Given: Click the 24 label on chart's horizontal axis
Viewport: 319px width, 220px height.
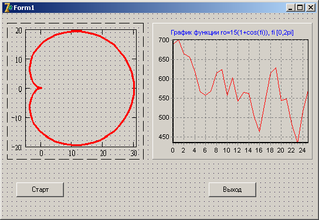Looking at the screenshot, I should [302, 150].
